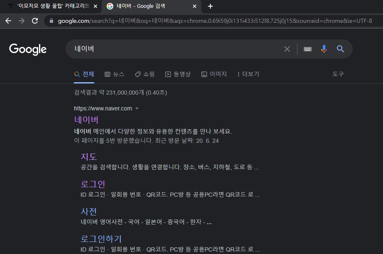Click the result count text '검색결과 약 231,000,000개'

coord(109,93)
